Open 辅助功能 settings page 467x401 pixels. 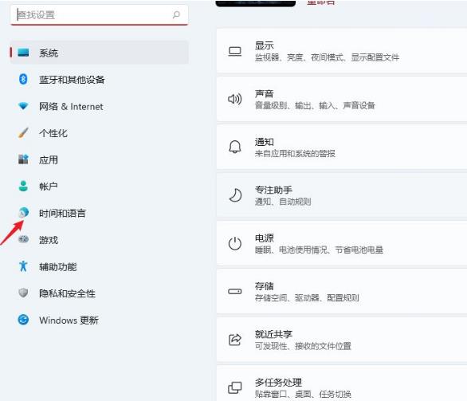tap(99, 266)
